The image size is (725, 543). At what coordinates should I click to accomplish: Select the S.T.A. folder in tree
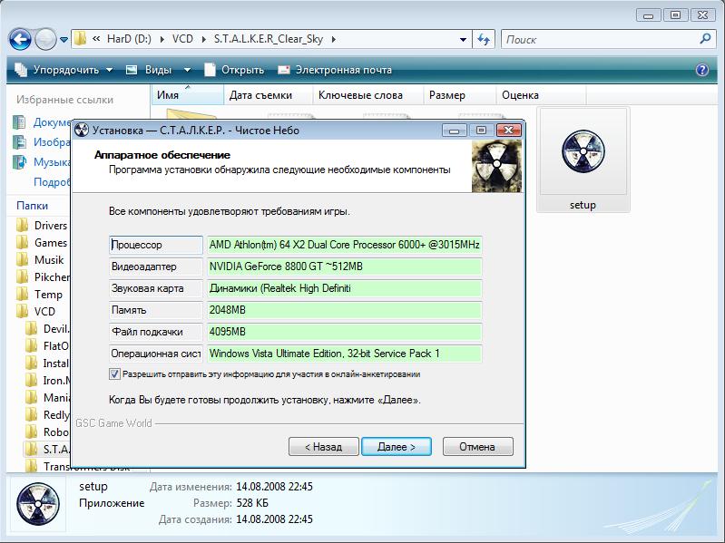point(47,450)
